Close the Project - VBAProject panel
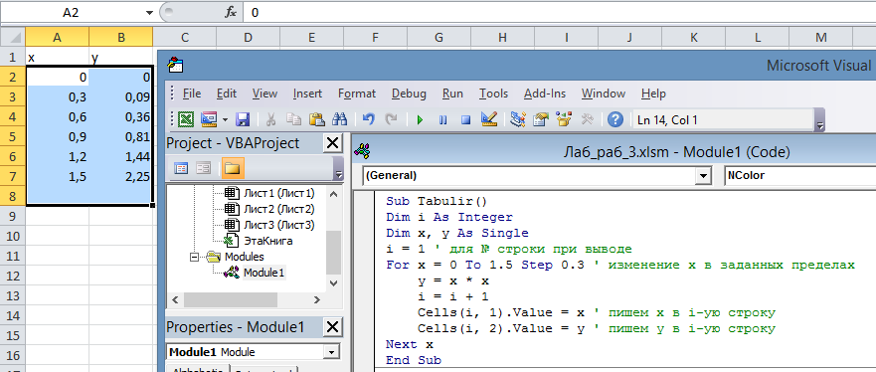The width and height of the screenshot is (876, 372). click(332, 143)
